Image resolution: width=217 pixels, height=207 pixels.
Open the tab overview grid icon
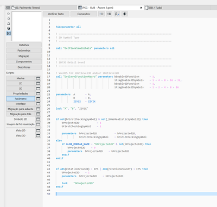click(8, 8)
